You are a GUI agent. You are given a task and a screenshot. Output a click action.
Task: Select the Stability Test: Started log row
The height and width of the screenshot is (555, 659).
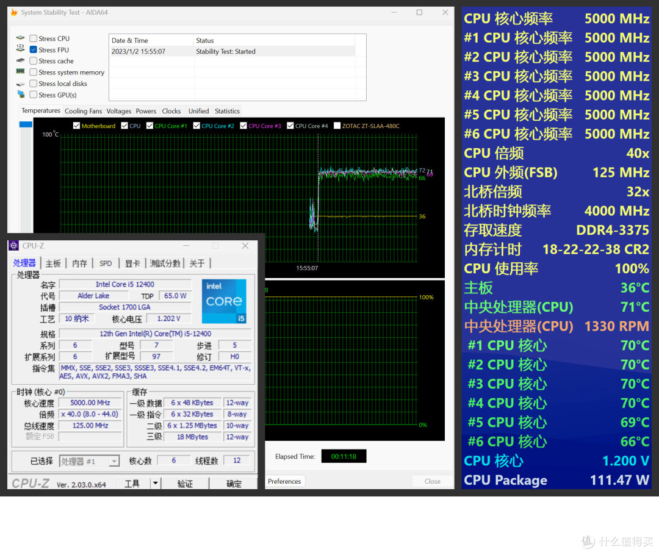click(x=232, y=51)
